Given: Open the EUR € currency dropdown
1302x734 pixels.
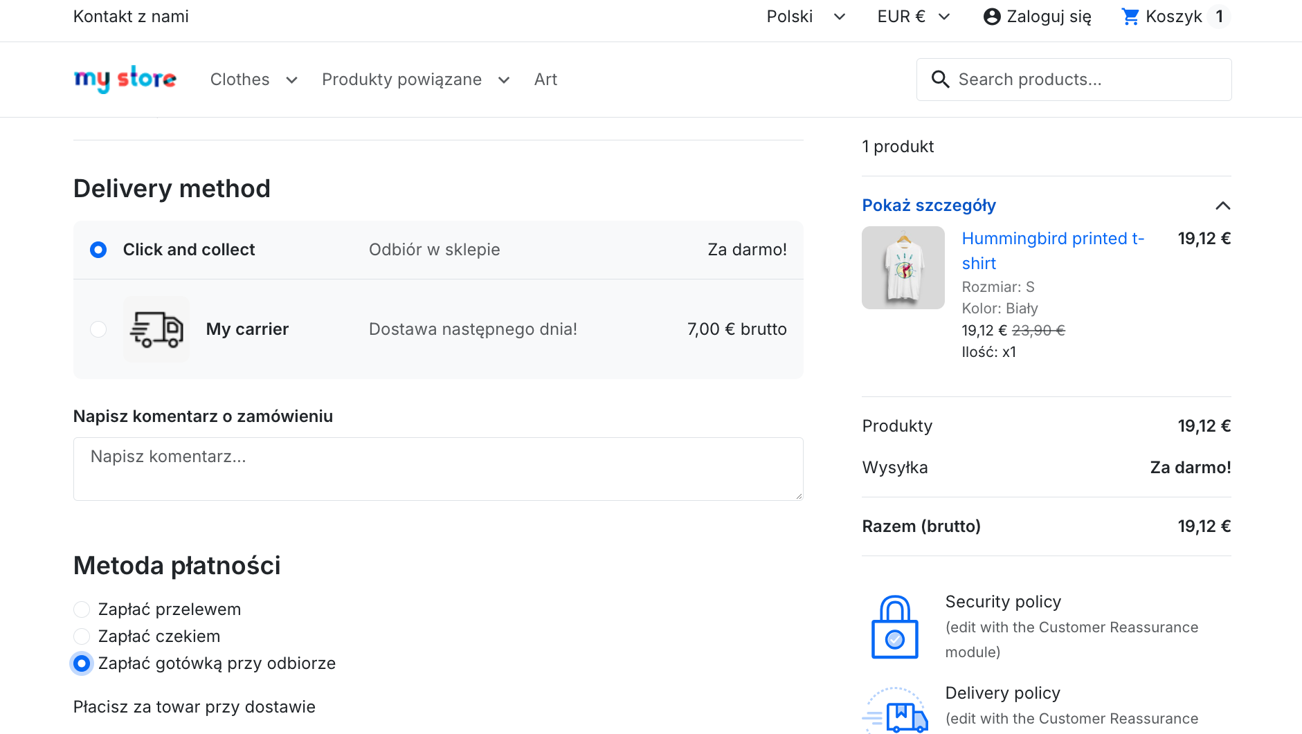Looking at the screenshot, I should [914, 17].
